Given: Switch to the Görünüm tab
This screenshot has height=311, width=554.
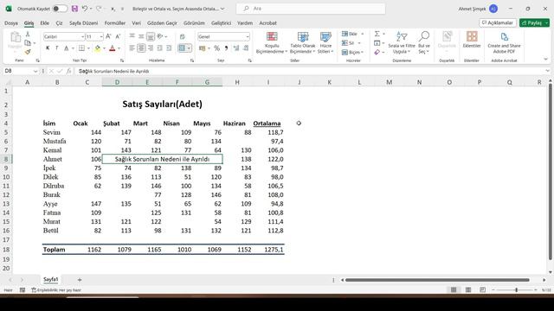Looking at the screenshot, I should click(x=194, y=23).
